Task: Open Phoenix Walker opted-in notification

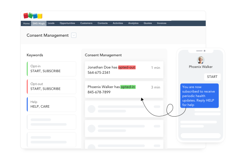Action: point(124,89)
